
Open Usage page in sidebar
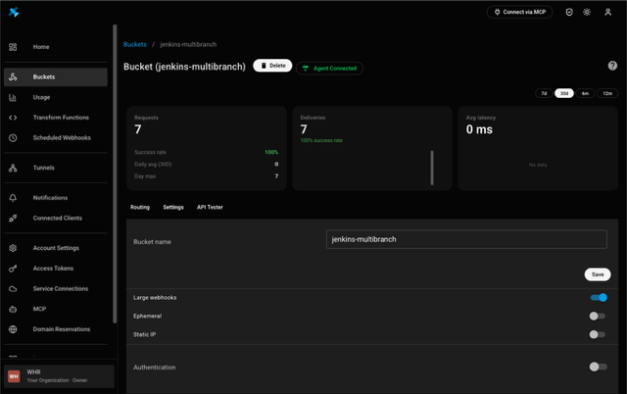[56, 97]
